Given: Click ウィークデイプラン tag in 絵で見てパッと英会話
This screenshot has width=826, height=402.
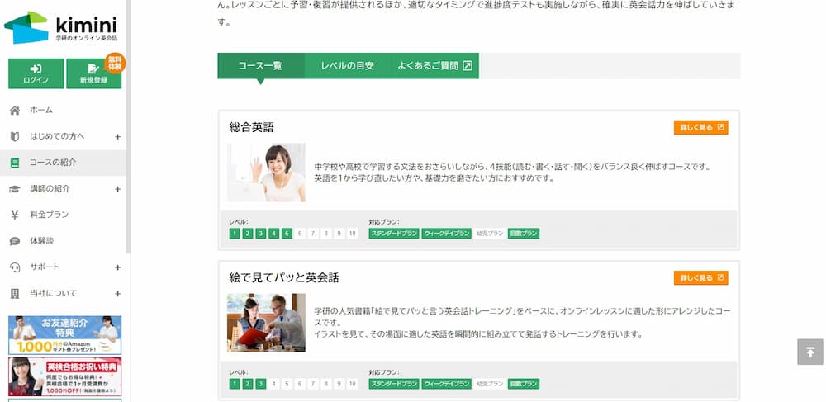Looking at the screenshot, I should (447, 384).
